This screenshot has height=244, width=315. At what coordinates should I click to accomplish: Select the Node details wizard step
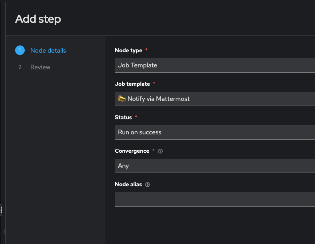(48, 51)
